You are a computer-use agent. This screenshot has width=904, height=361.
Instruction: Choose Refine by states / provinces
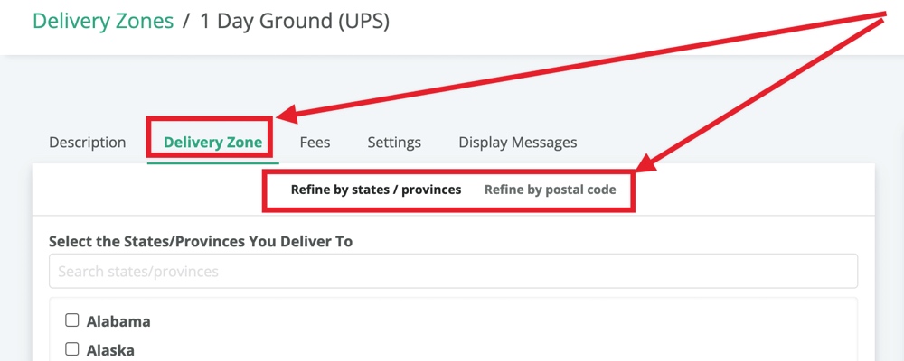[376, 190]
